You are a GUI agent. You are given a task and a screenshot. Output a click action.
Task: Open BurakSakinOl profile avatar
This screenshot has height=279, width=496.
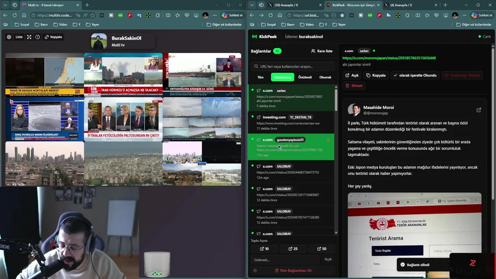point(99,41)
